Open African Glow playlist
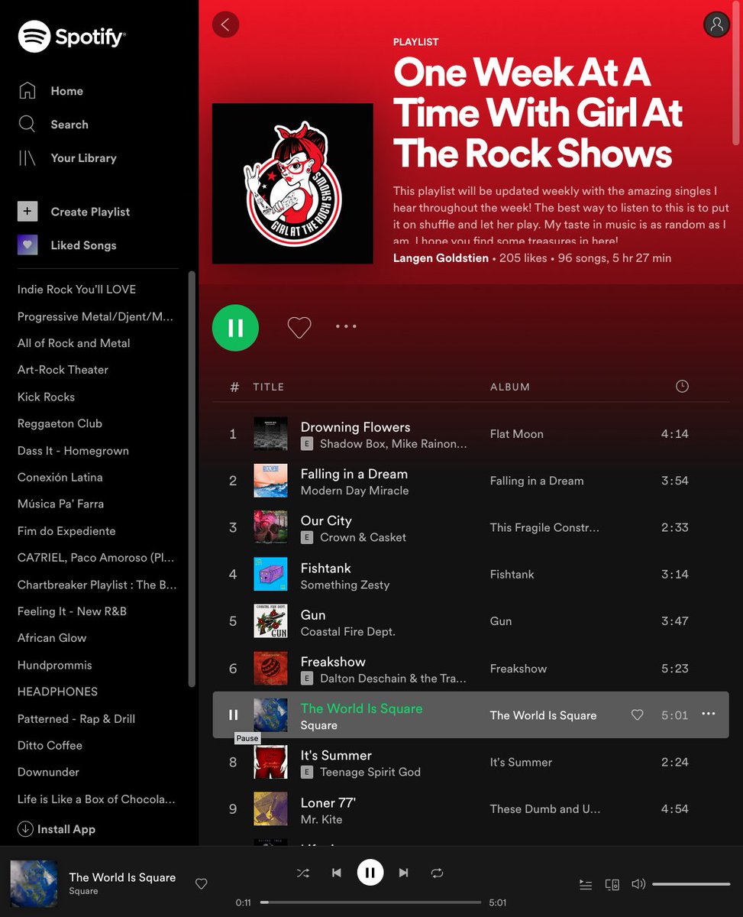This screenshot has height=917, width=743. pyautogui.click(x=52, y=638)
